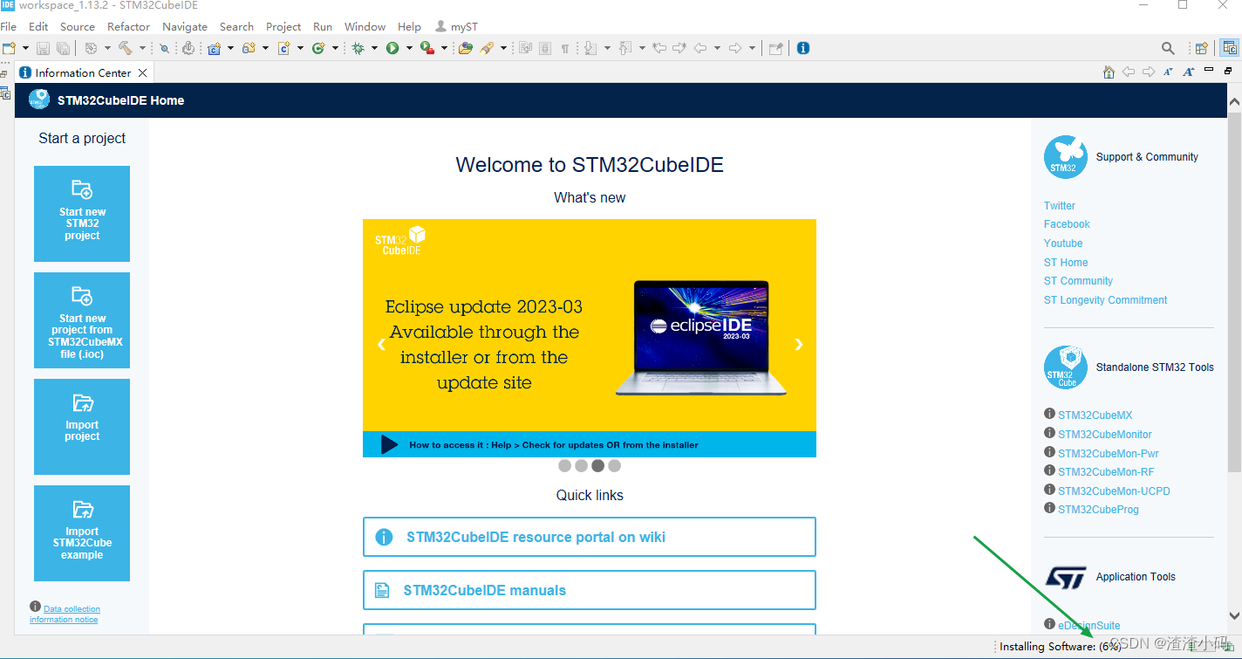
Task: Increase font size with the larger A
Action: (x=1188, y=72)
